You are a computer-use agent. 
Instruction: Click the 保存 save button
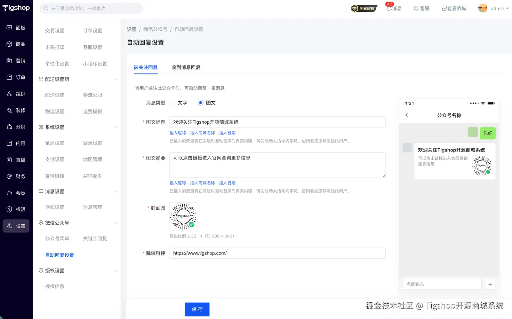(197, 309)
